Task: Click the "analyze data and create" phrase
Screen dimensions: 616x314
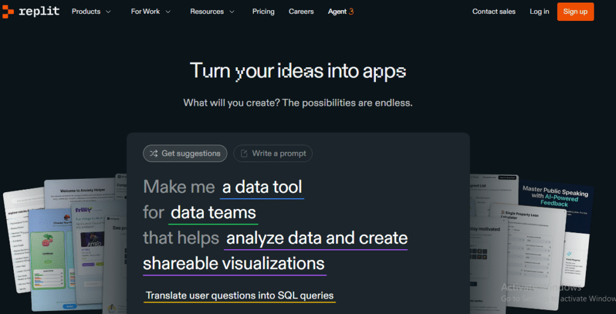Action: pos(316,238)
